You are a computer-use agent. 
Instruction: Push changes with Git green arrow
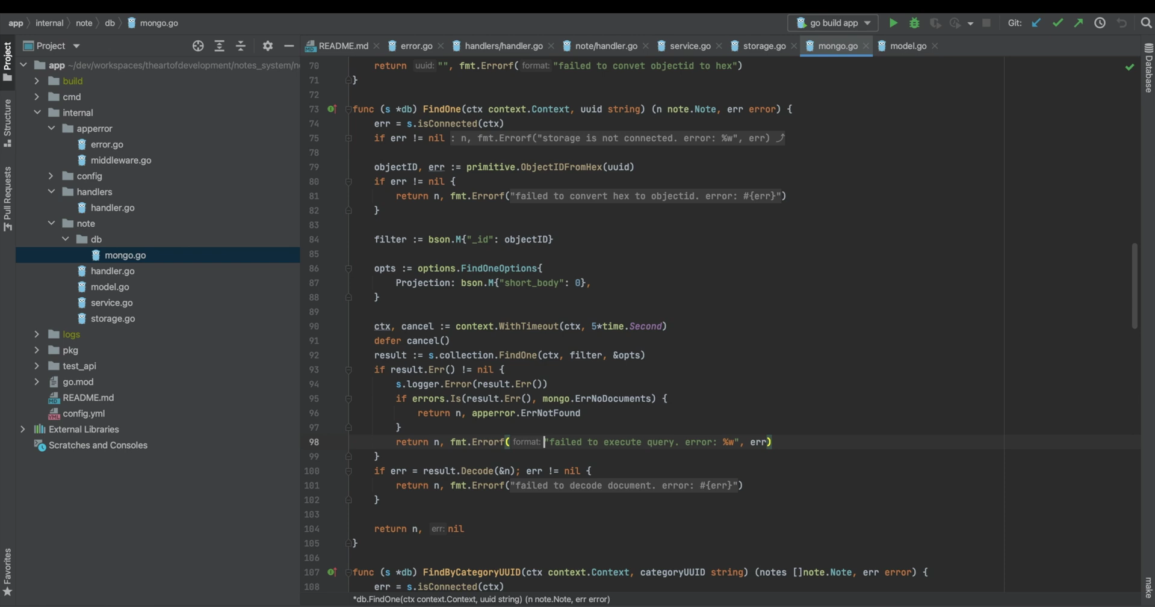point(1079,23)
